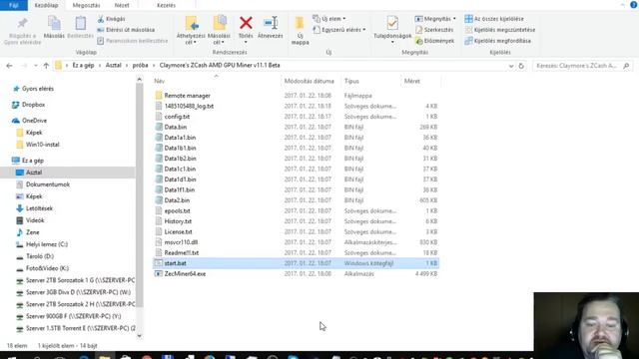The height and width of the screenshot is (359, 639).
Task: Click Az összes kijelölése
Action: coord(494,19)
